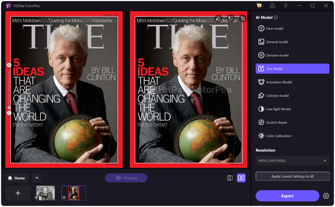
Task: Choose the Scratch Repair model
Action: click(292, 122)
